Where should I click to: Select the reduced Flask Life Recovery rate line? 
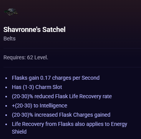pos(62,96)
